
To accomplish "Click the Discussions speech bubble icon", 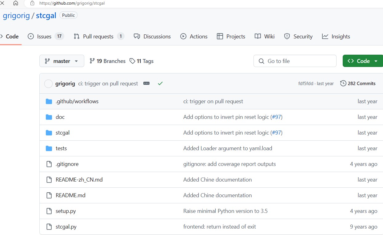I will (x=137, y=36).
